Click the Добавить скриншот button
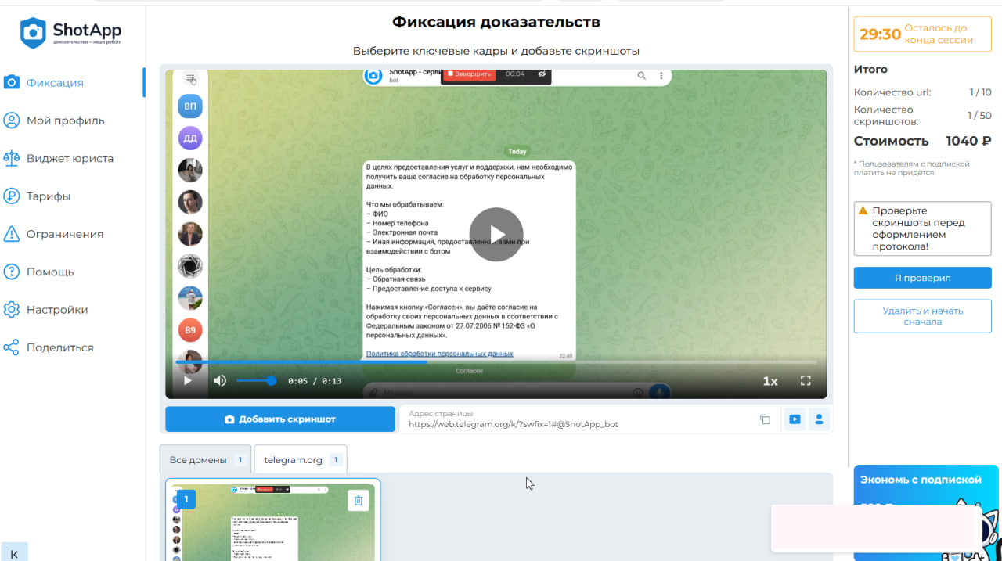The width and height of the screenshot is (1002, 561). pyautogui.click(x=280, y=419)
